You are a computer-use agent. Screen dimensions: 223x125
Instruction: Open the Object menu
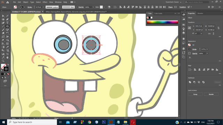point(25,2)
